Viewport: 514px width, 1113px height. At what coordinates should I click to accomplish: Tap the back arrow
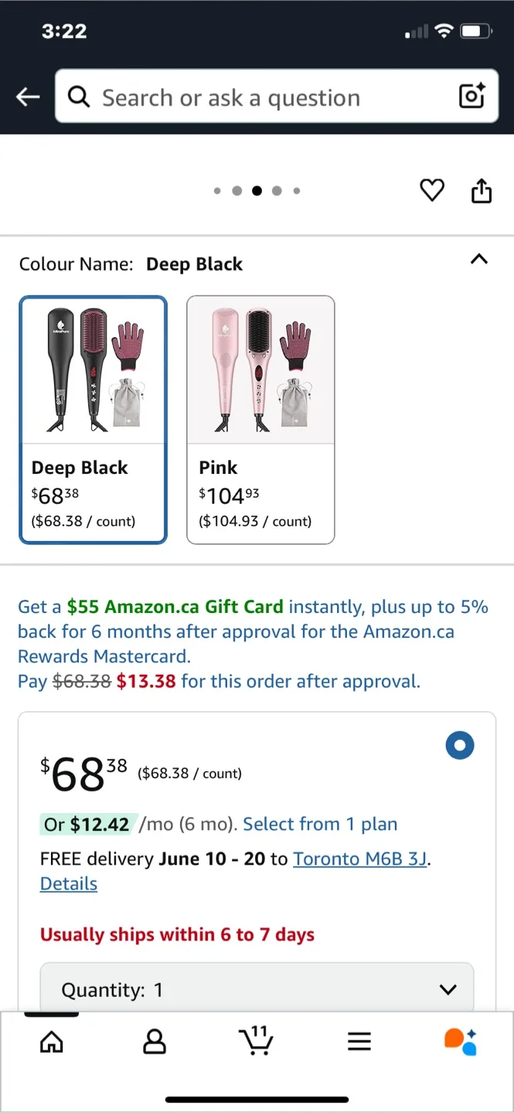click(x=28, y=97)
